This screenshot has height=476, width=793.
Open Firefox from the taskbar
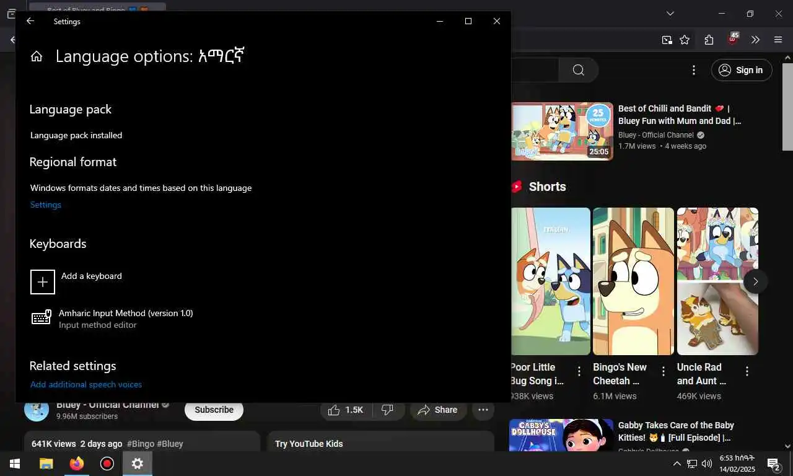pos(76,464)
